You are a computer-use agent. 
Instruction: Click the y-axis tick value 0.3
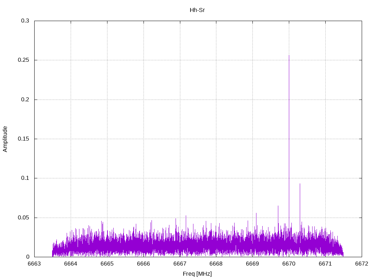coord(25,21)
